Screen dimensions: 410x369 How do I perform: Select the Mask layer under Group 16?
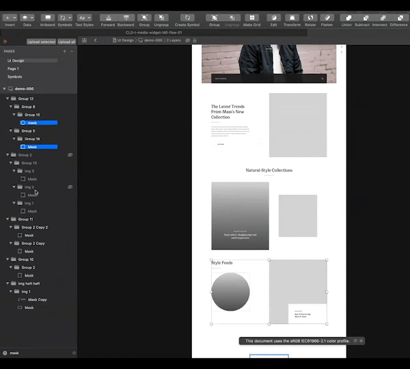39,147
